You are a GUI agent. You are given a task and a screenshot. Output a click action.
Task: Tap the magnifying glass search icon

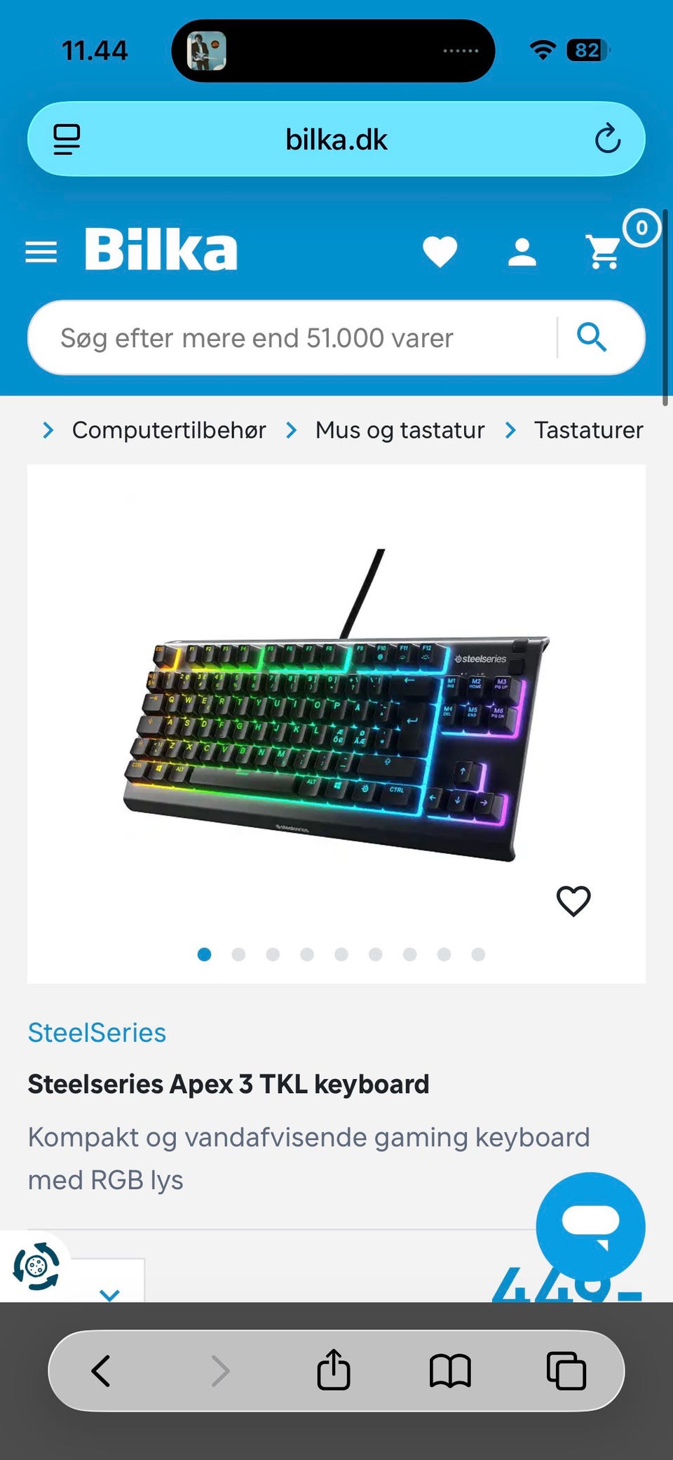coord(592,337)
